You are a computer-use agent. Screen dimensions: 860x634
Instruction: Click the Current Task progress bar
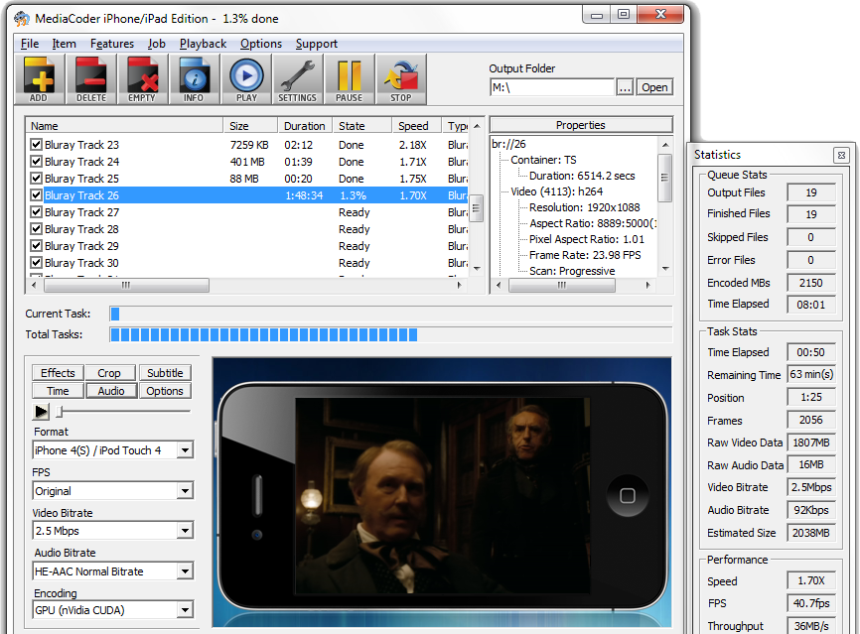click(391, 314)
